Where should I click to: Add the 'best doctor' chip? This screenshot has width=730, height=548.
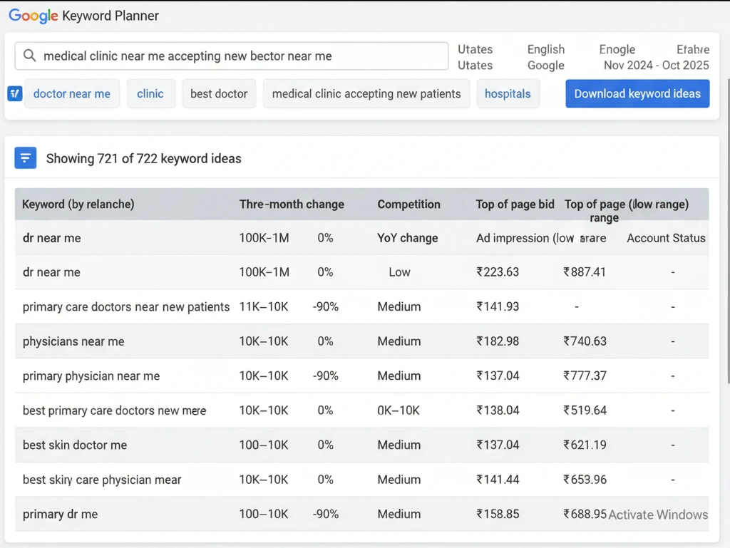[219, 93]
